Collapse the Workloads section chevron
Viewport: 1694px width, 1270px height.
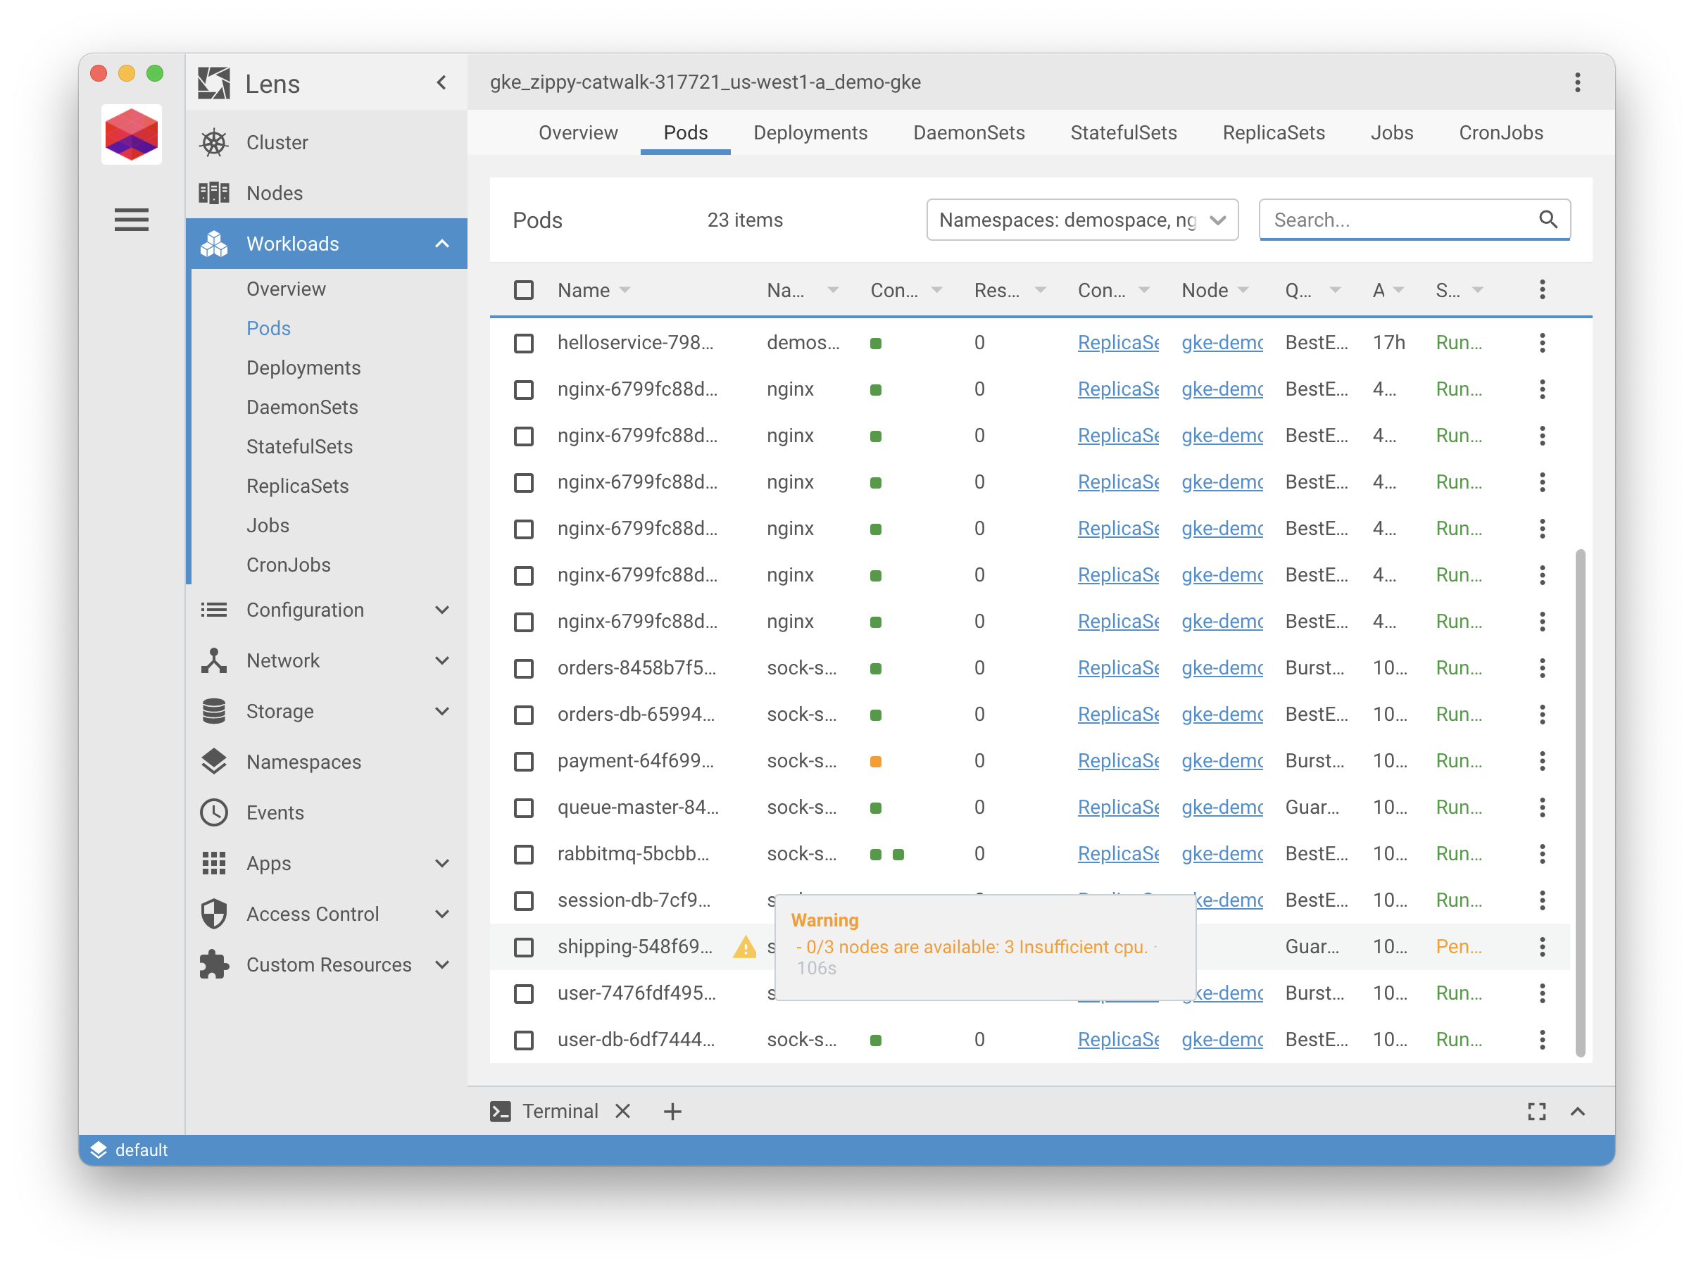pyautogui.click(x=443, y=244)
